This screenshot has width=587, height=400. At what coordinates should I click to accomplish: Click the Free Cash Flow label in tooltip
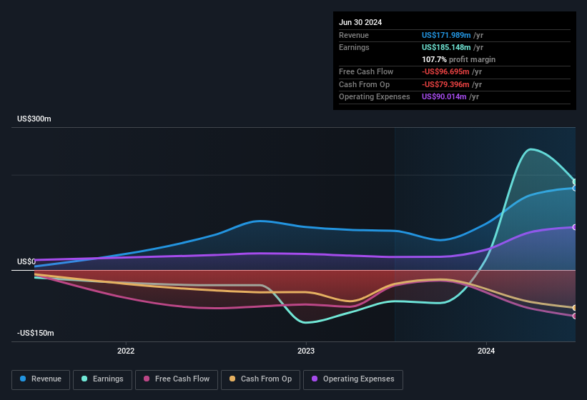pos(366,71)
